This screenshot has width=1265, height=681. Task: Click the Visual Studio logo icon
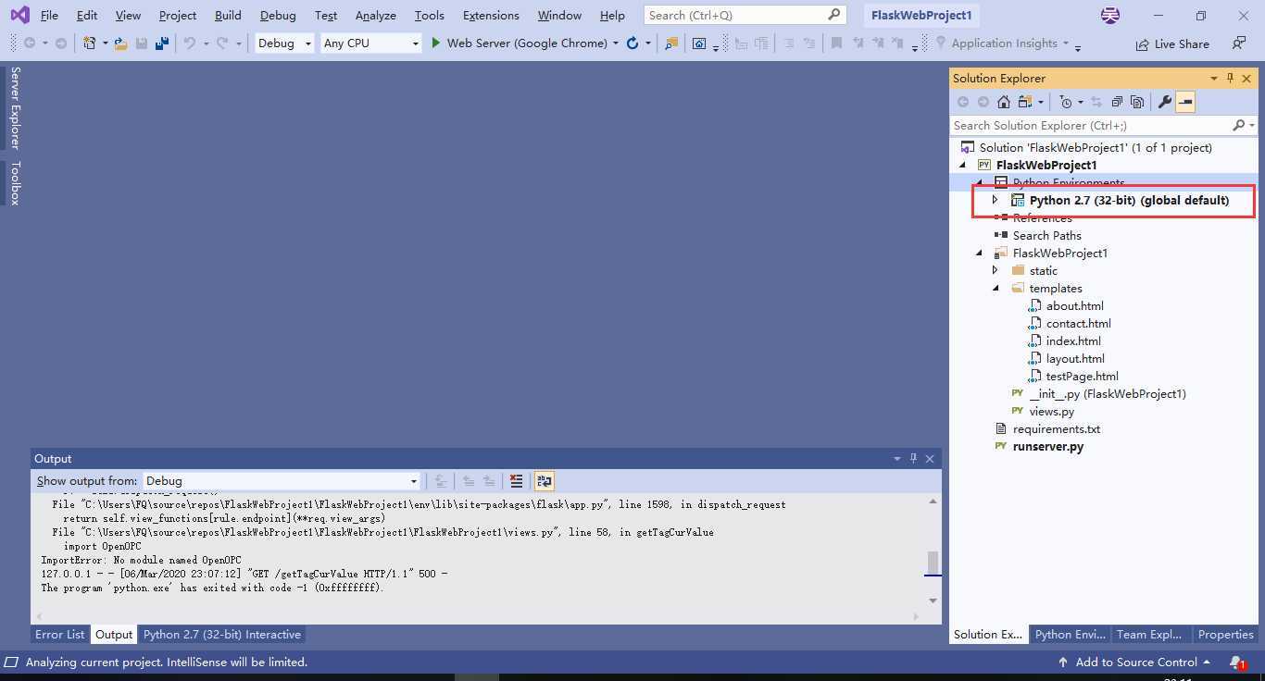(19, 15)
